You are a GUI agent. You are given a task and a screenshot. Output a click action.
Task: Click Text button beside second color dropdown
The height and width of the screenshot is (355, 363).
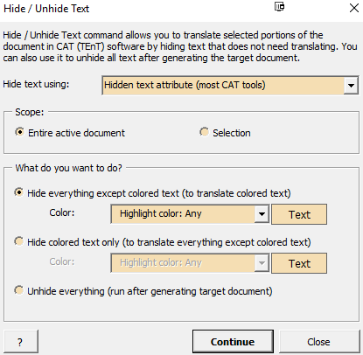pos(299,263)
